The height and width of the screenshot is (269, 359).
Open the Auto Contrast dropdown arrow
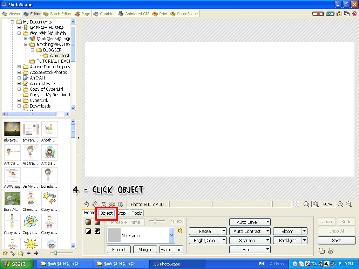coord(267,231)
